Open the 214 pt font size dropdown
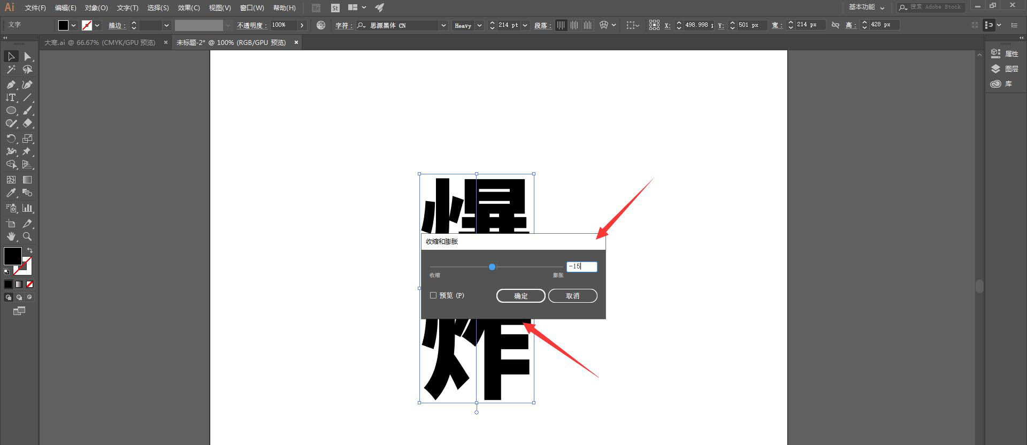1027x445 pixels. pyautogui.click(x=525, y=25)
